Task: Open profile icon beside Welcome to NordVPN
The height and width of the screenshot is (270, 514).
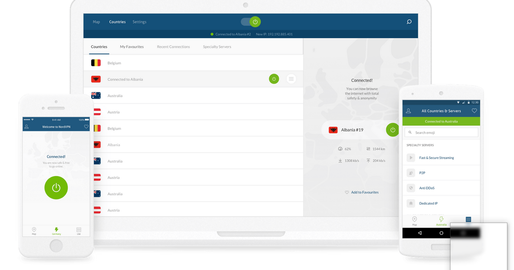Action: (26, 127)
